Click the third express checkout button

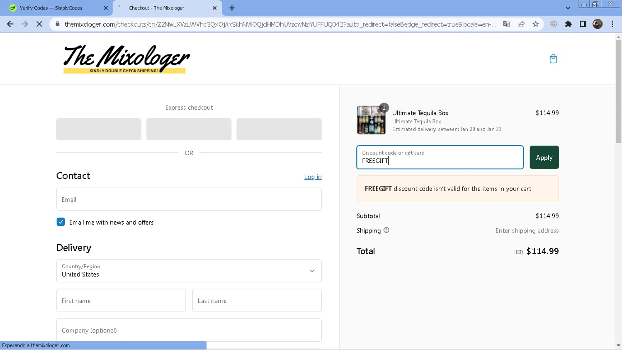click(x=279, y=129)
